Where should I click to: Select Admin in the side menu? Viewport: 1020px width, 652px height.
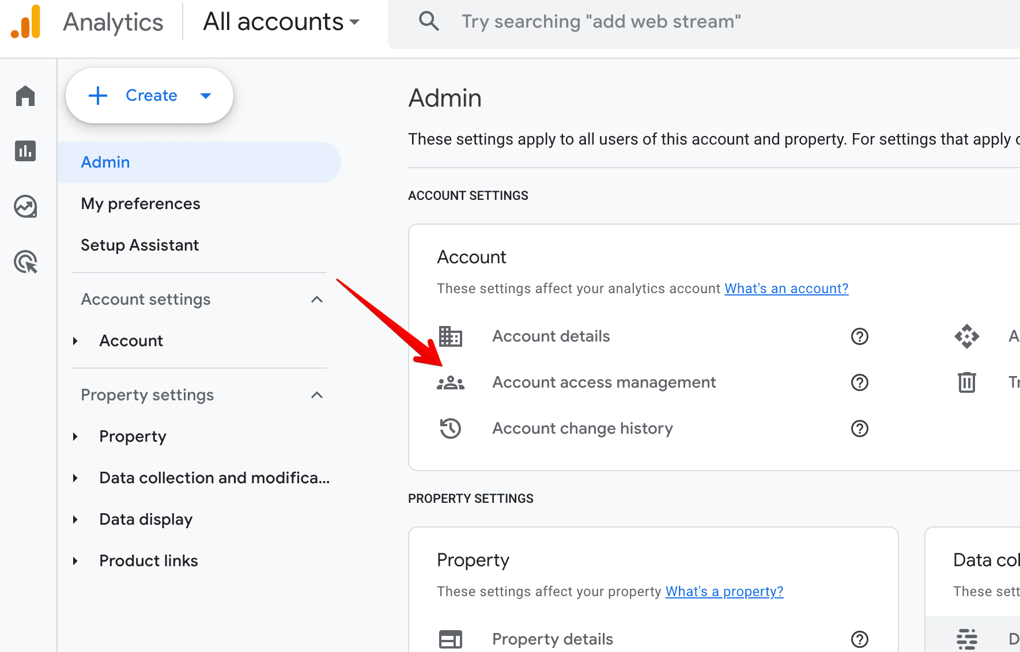[199, 162]
